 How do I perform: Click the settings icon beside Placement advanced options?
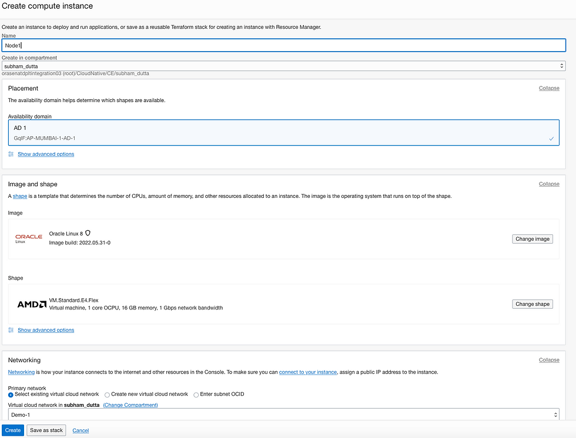(11, 154)
